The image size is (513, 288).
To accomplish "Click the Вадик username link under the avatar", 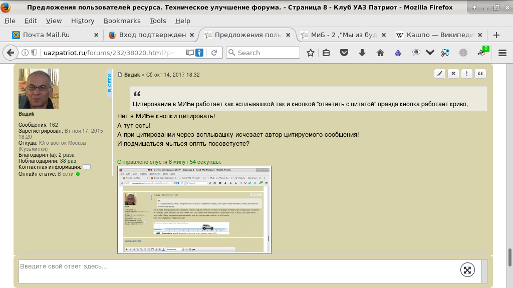I will click(x=27, y=114).
